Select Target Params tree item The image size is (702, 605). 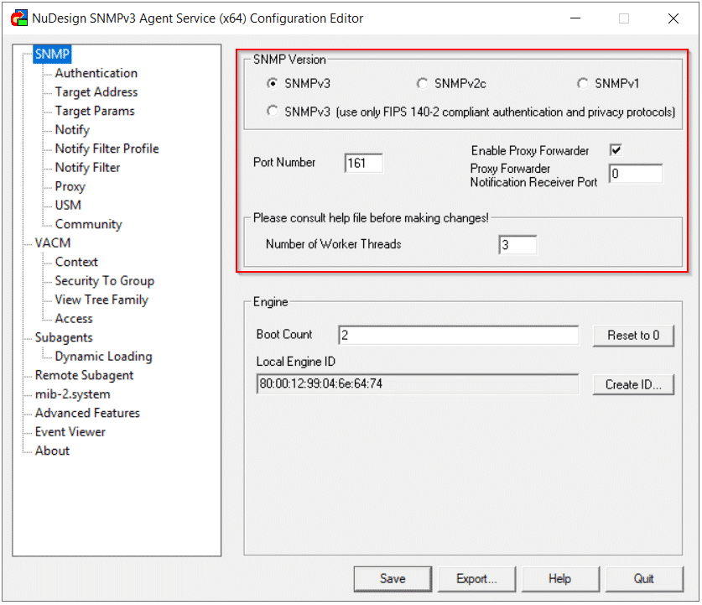coord(95,111)
